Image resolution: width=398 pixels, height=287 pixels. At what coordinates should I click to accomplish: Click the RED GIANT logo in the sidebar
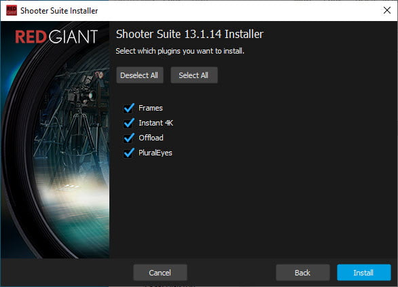(x=56, y=37)
